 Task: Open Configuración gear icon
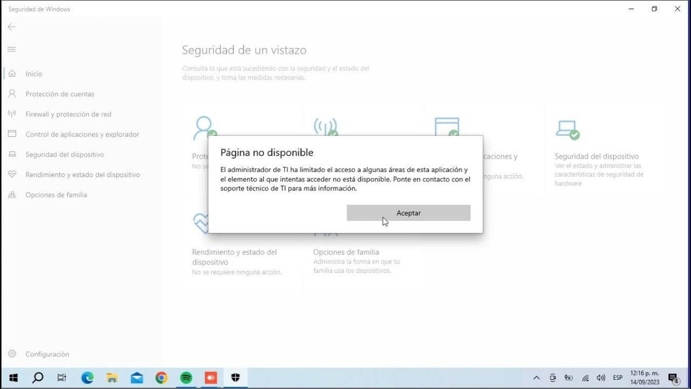pyautogui.click(x=12, y=354)
